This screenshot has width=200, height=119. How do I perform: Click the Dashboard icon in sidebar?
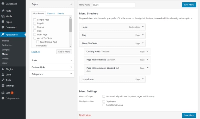[x=3, y=4]
